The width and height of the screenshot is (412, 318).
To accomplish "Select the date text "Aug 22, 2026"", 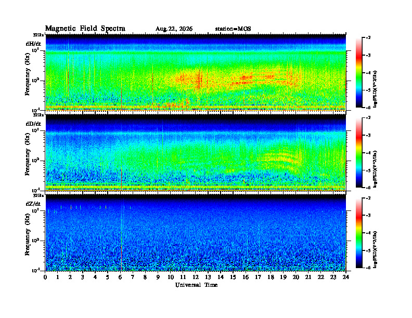I will 174,29.
